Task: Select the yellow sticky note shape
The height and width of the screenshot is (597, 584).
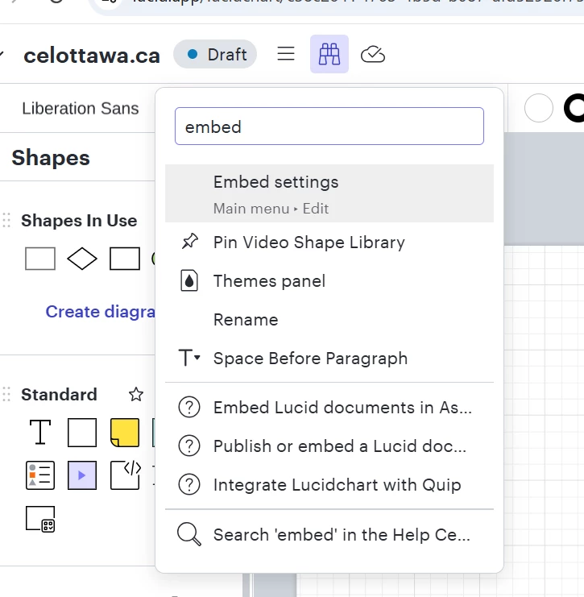Action: pyautogui.click(x=125, y=433)
